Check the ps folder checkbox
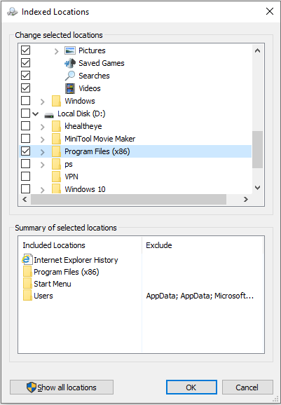Screen dimensions: 281x405 [25, 164]
